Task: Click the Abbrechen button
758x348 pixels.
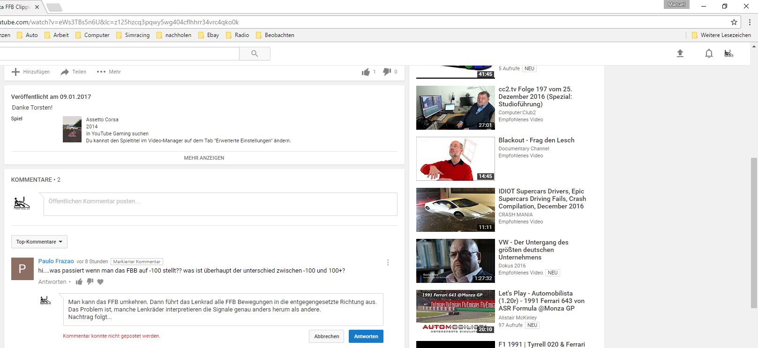Action: [x=327, y=336]
